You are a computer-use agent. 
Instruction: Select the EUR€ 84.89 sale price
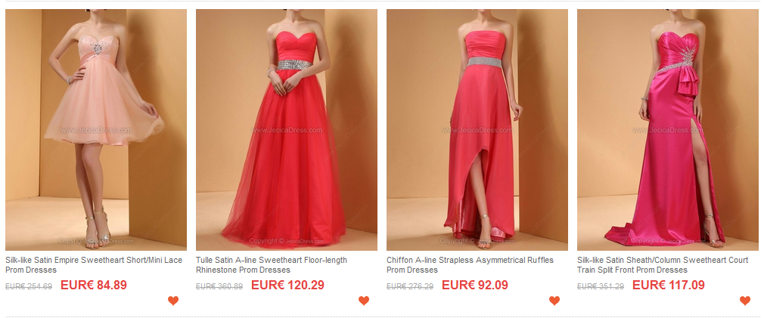[x=94, y=285]
